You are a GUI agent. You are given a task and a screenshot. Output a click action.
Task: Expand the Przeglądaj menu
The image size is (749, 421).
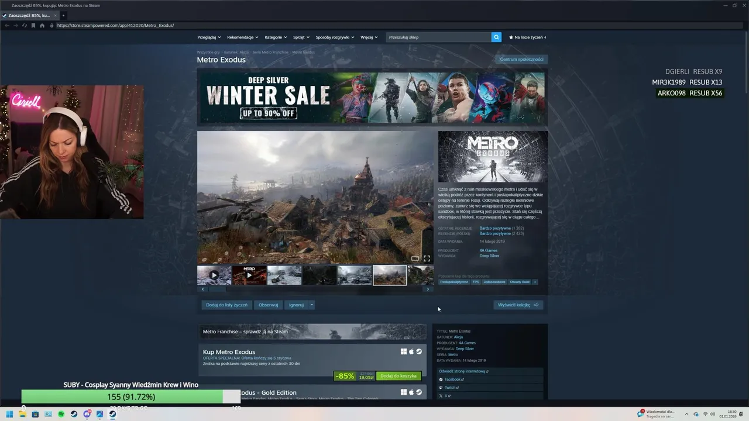209,37
